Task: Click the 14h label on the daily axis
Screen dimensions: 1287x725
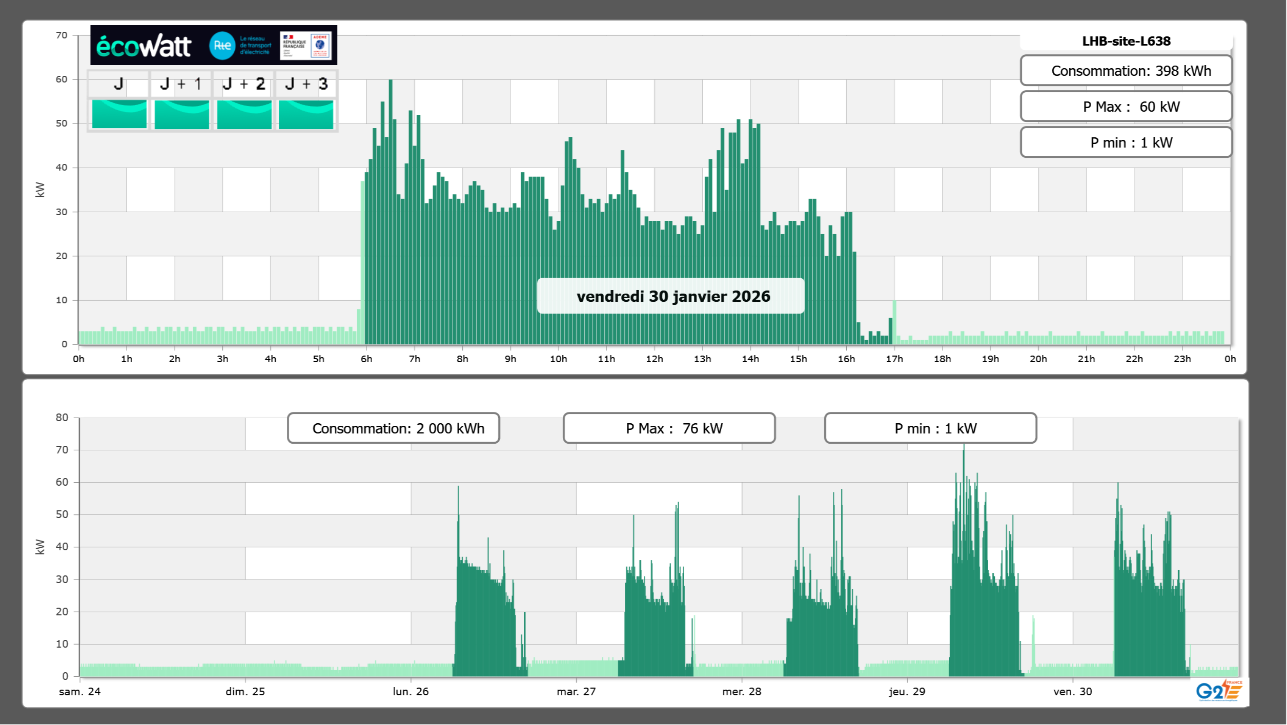Action: (x=750, y=359)
